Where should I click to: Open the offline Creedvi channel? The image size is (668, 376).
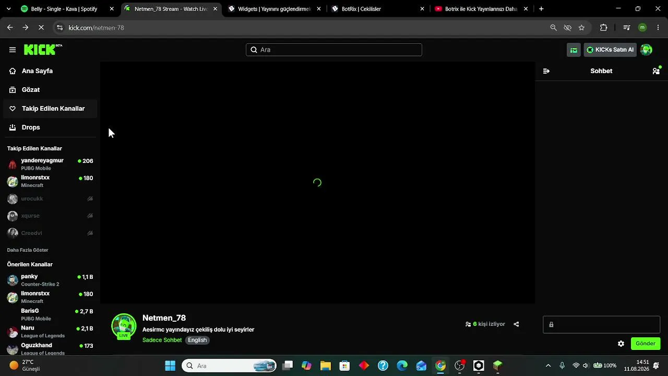coord(50,233)
